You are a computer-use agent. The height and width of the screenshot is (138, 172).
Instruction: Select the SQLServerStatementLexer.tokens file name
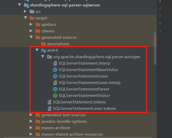[84, 109]
